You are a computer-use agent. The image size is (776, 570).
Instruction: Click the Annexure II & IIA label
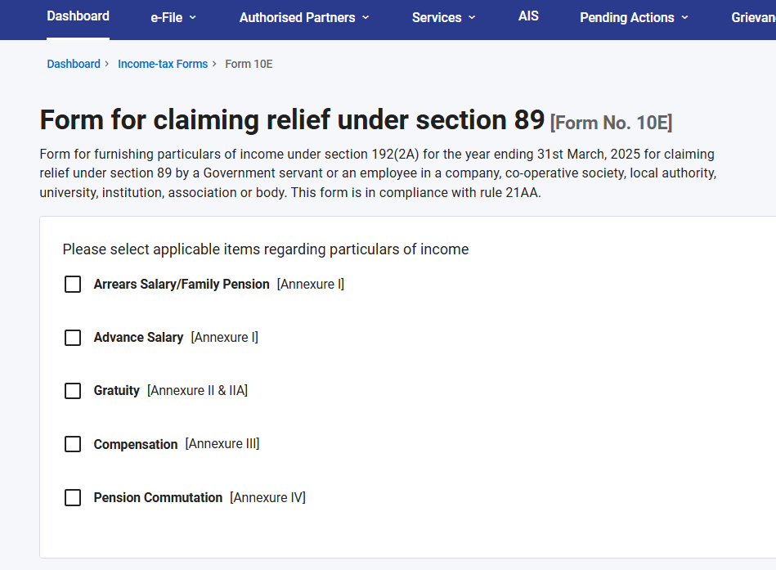click(x=197, y=390)
